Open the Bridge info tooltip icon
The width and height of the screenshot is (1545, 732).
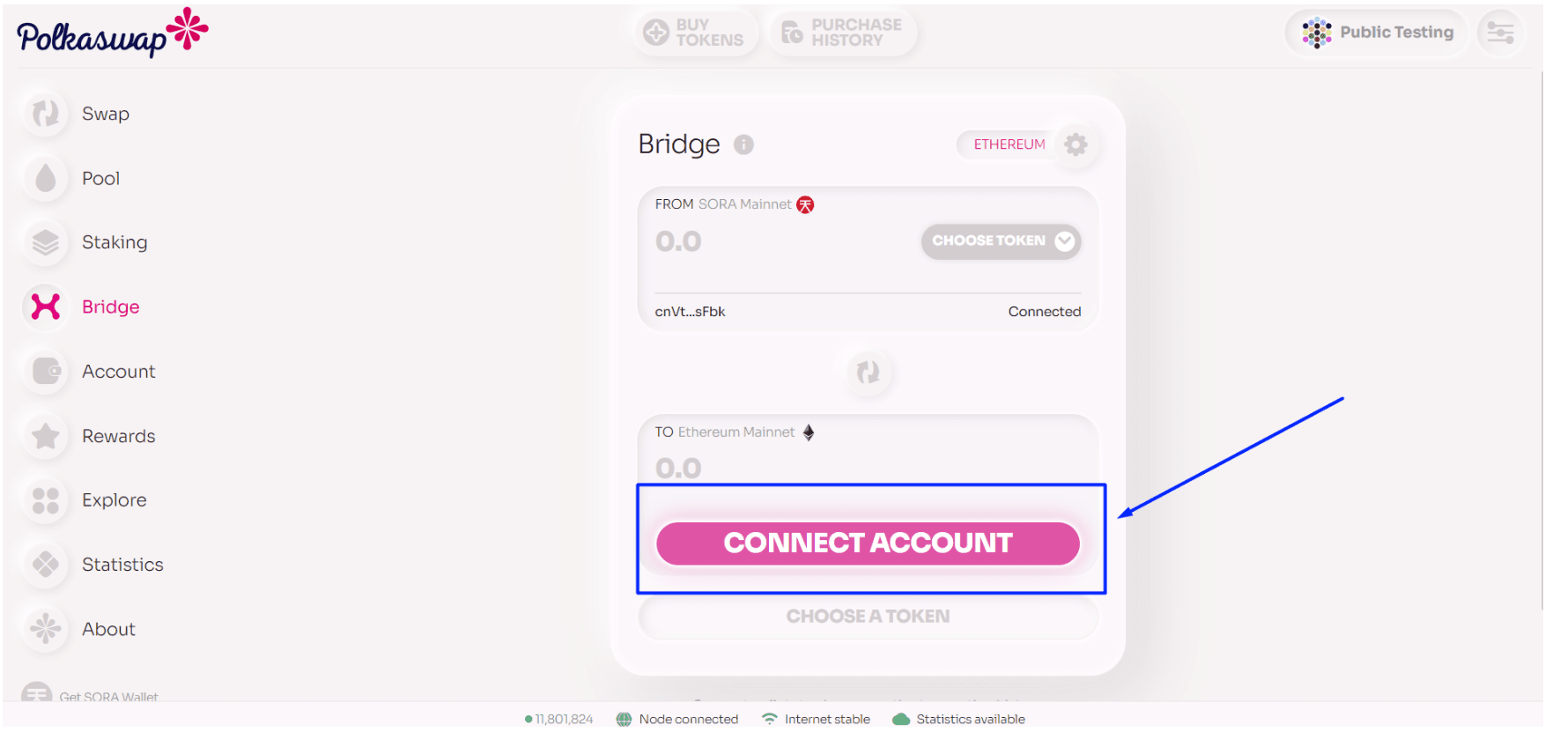tap(743, 144)
